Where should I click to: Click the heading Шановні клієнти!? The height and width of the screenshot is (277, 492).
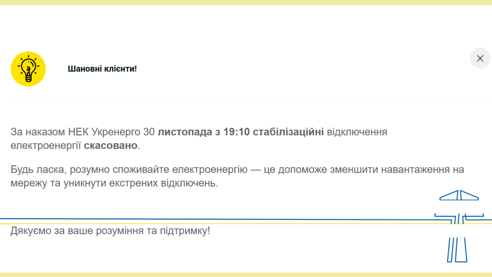102,69
